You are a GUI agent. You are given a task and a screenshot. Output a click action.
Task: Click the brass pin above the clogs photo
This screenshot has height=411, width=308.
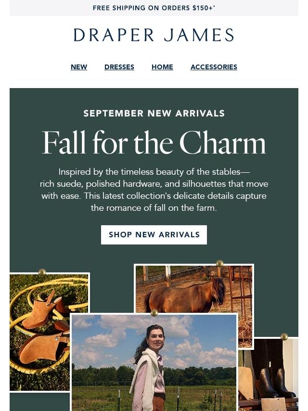[x=42, y=272]
